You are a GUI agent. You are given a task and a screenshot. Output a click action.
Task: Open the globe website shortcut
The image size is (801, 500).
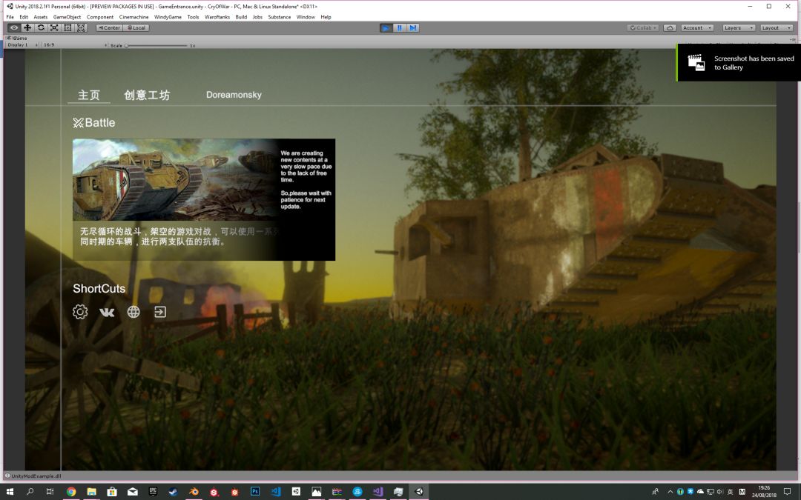point(133,312)
